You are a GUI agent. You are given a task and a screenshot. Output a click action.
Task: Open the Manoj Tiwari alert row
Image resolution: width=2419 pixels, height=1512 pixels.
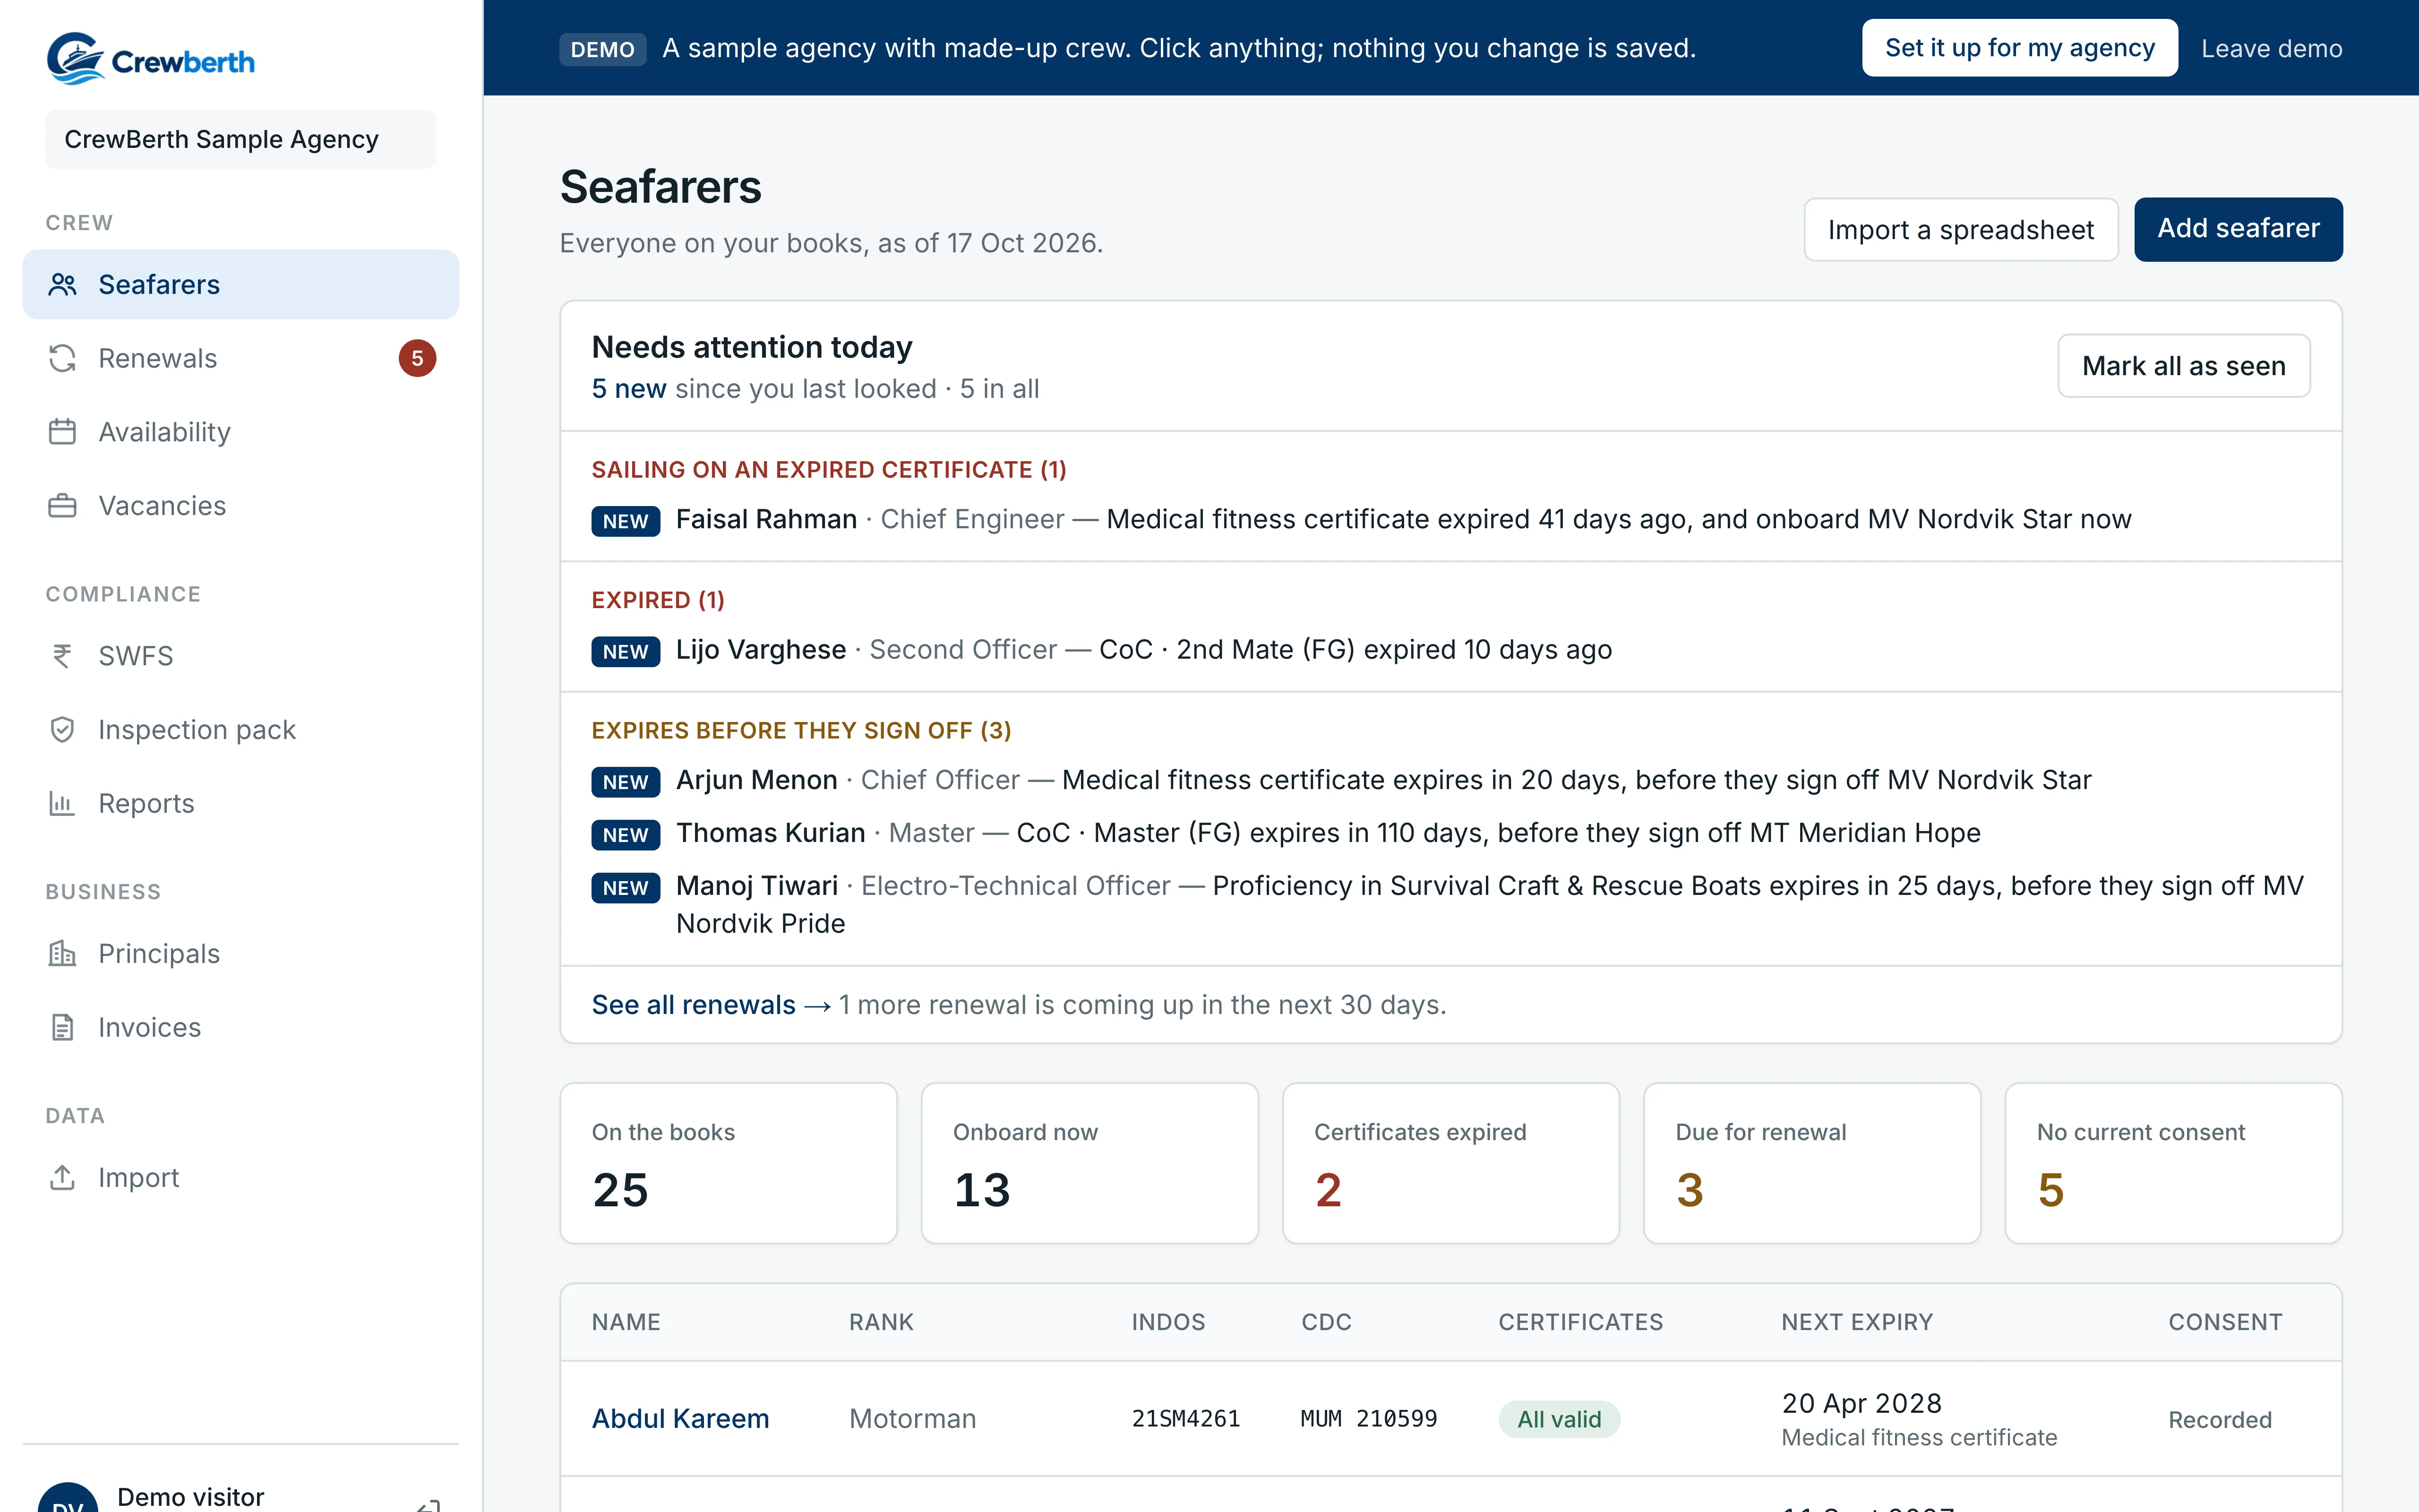1451,904
